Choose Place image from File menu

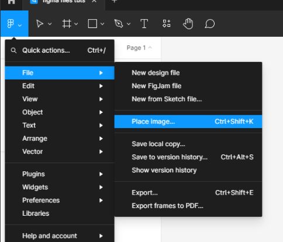click(x=188, y=122)
